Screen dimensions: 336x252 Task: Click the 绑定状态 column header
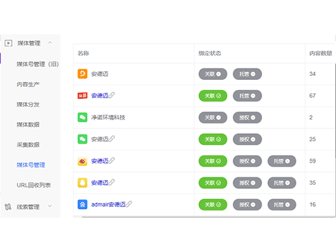pyautogui.click(x=210, y=53)
